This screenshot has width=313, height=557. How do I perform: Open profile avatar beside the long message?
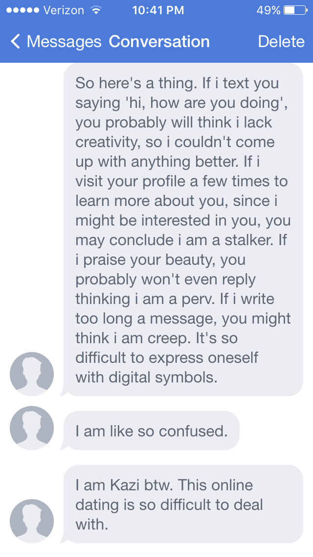click(32, 374)
